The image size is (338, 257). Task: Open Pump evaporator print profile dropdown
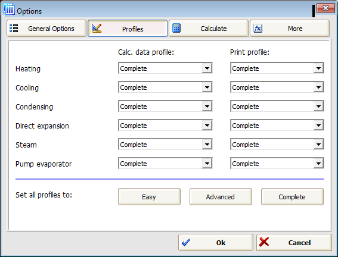[x=277, y=163]
